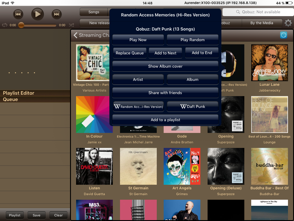Select Replace Queue option

tap(130, 53)
